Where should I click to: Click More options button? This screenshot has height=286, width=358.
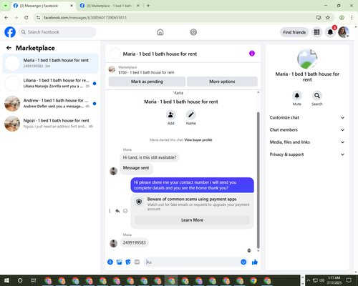tap(222, 82)
